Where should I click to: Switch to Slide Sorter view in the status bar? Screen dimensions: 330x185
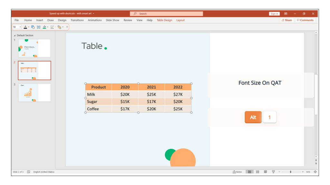(257, 172)
